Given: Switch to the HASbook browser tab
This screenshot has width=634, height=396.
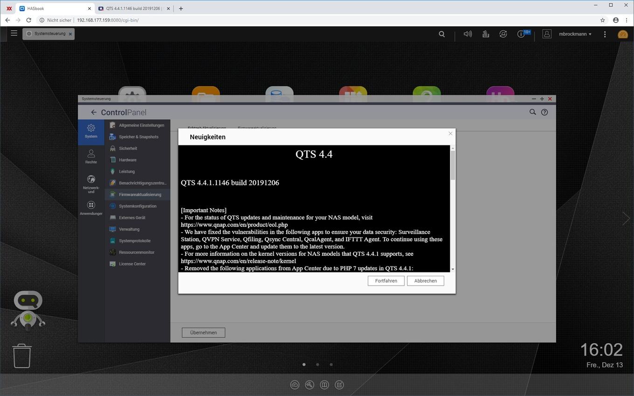Looking at the screenshot, I should pyautogui.click(x=55, y=8).
